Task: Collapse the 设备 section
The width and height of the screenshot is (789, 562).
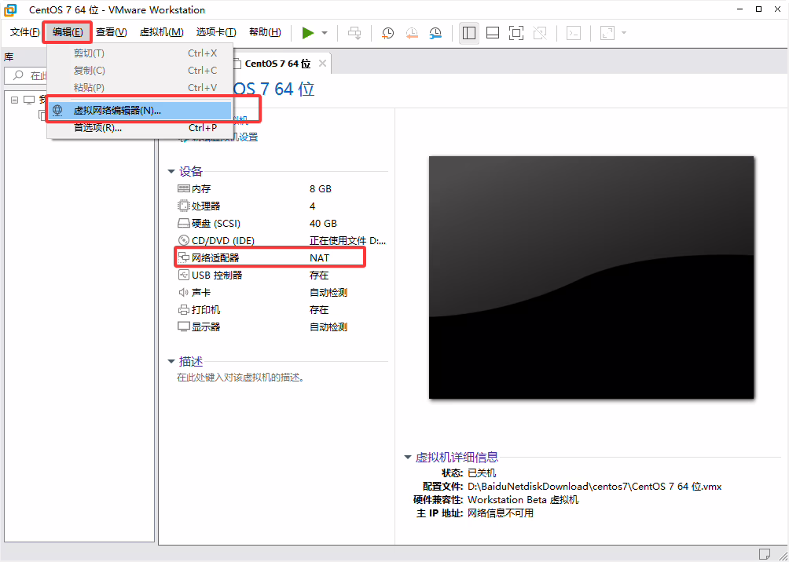Action: (172, 171)
